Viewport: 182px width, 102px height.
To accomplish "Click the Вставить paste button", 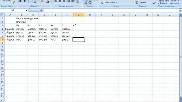I will pos(7,1).
